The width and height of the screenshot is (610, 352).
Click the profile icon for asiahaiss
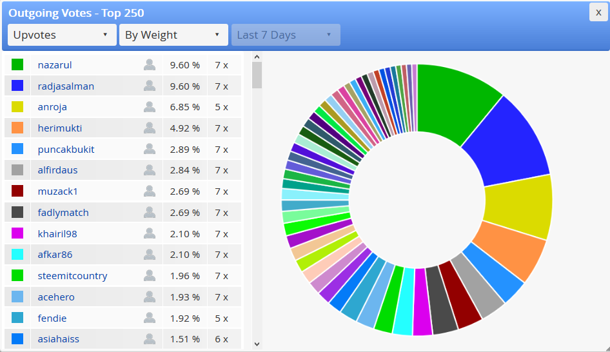tap(150, 338)
